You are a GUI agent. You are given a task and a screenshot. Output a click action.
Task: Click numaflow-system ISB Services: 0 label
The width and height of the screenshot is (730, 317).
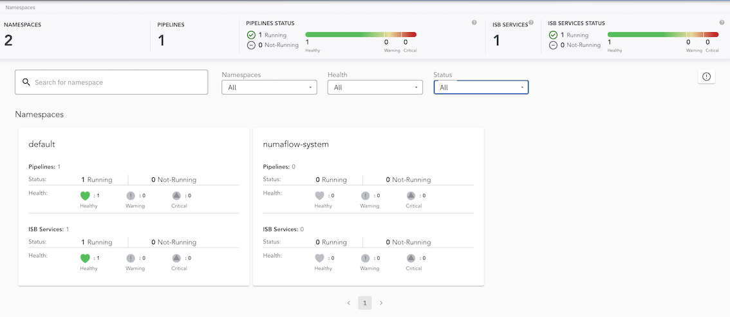(x=283, y=229)
